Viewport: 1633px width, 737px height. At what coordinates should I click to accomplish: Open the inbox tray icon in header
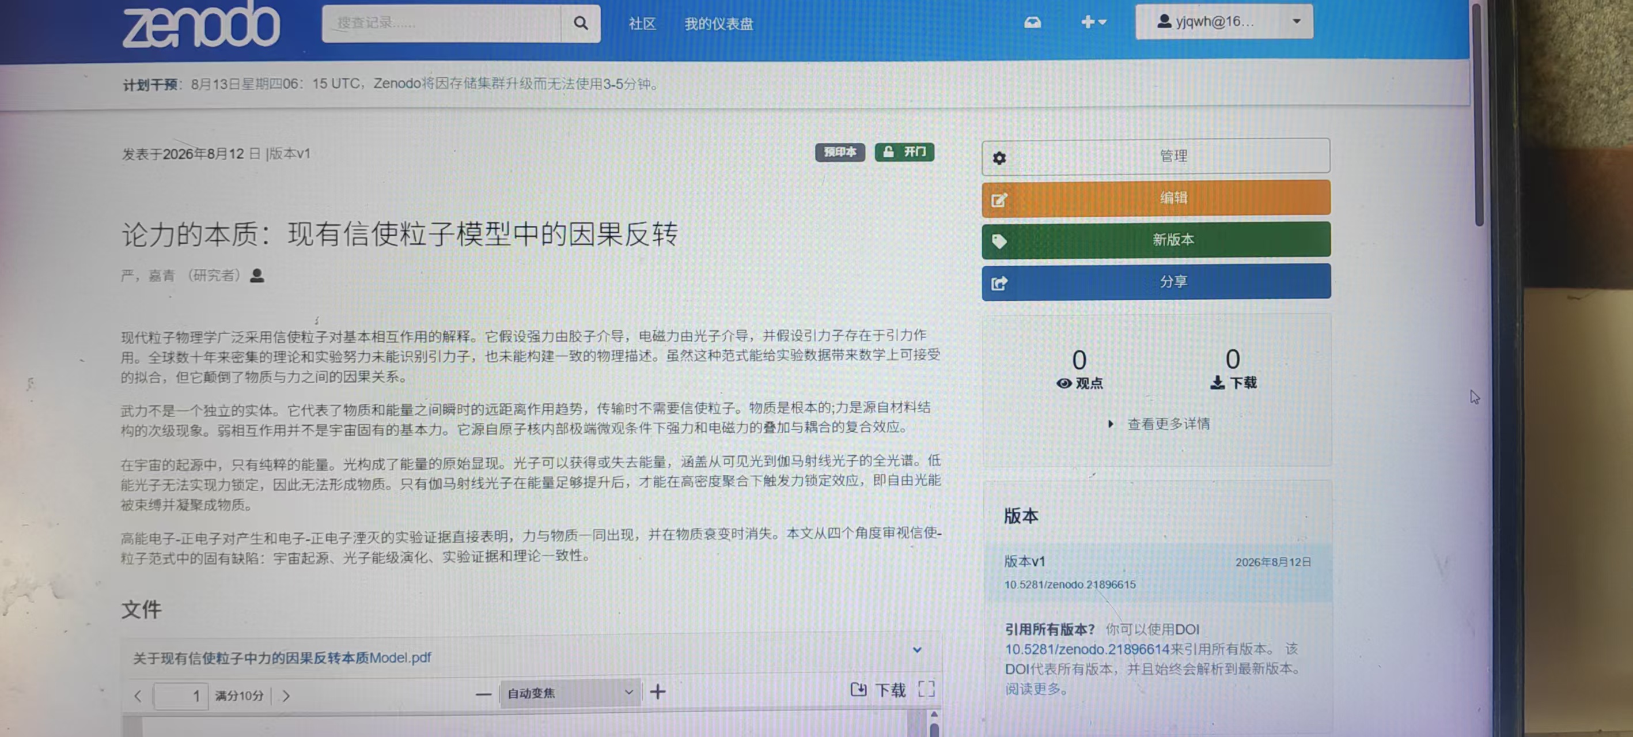[x=1032, y=23]
